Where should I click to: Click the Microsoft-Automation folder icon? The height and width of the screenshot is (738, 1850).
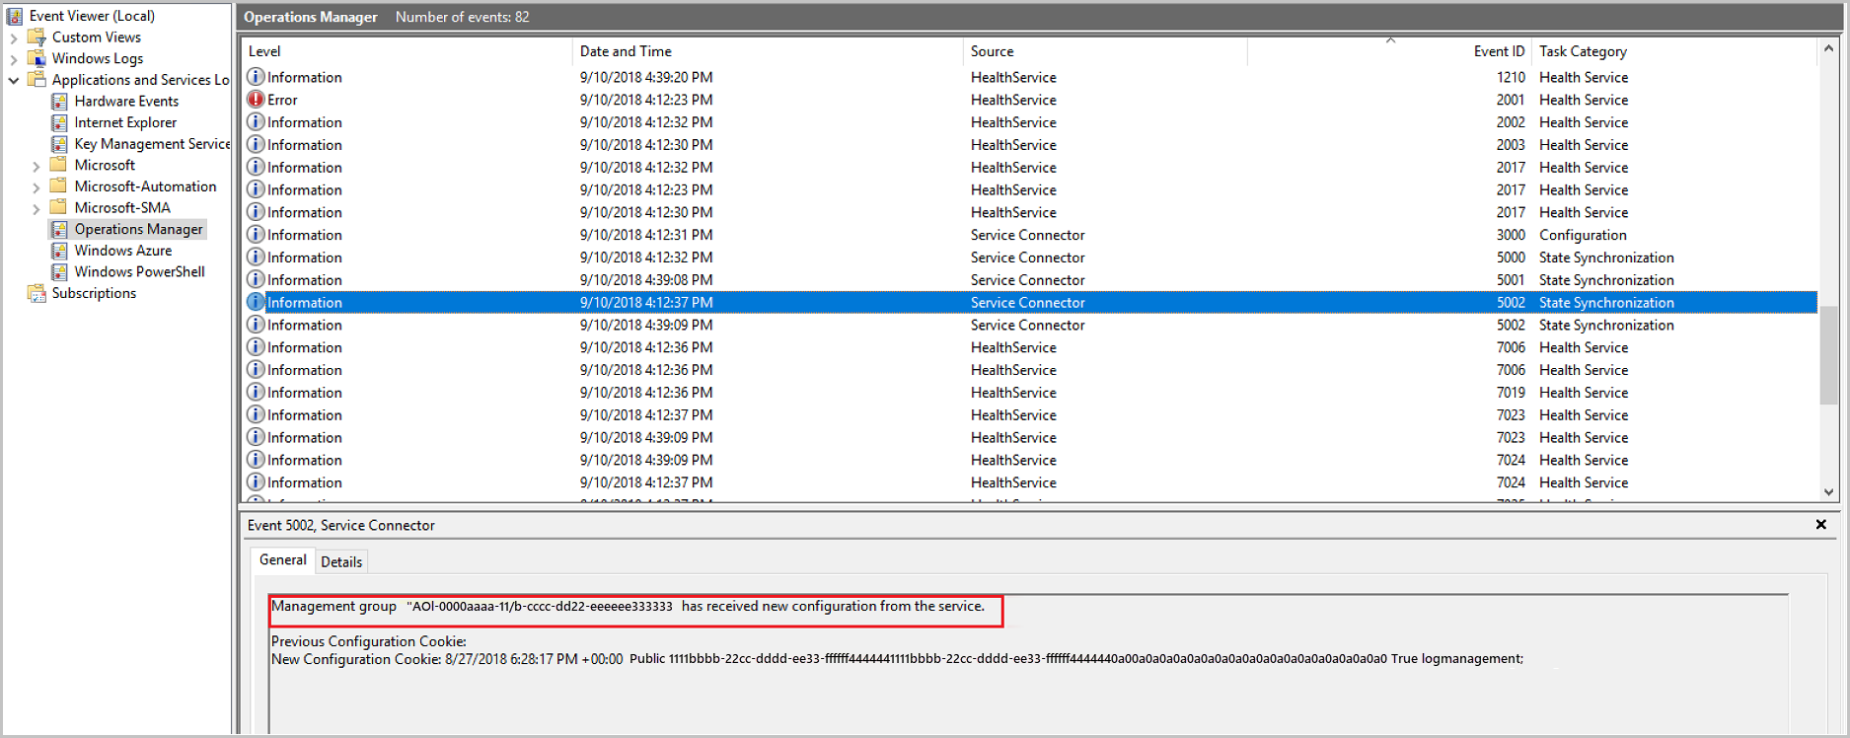(x=59, y=186)
